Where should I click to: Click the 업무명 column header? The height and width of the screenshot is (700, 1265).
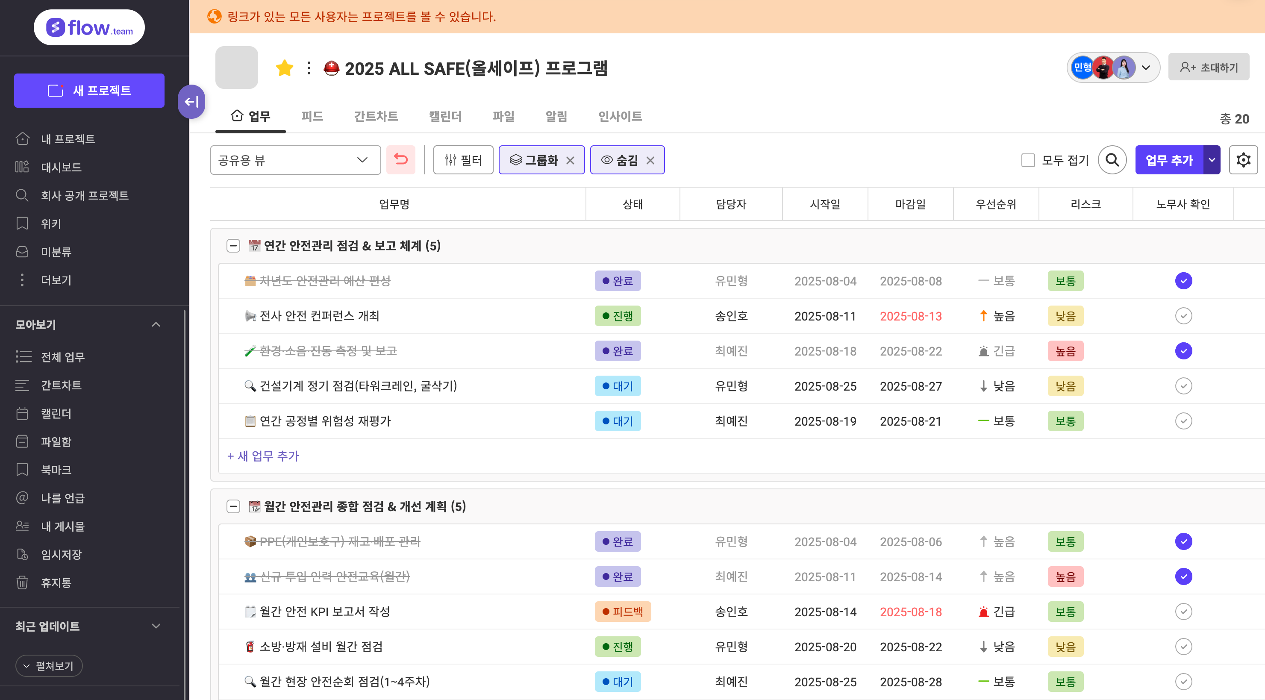pyautogui.click(x=394, y=204)
